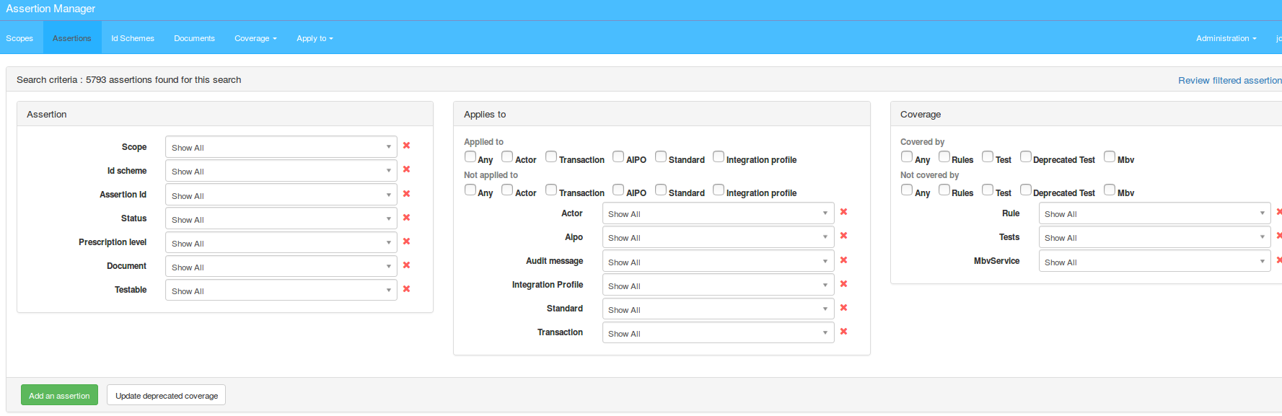Reset Audit message filter red X
The height and width of the screenshot is (416, 1282).
click(843, 260)
